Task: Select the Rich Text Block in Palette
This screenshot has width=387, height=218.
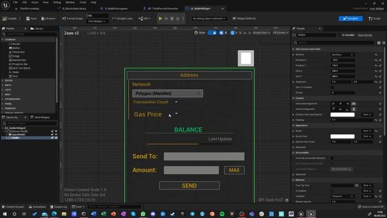Action: (19, 68)
